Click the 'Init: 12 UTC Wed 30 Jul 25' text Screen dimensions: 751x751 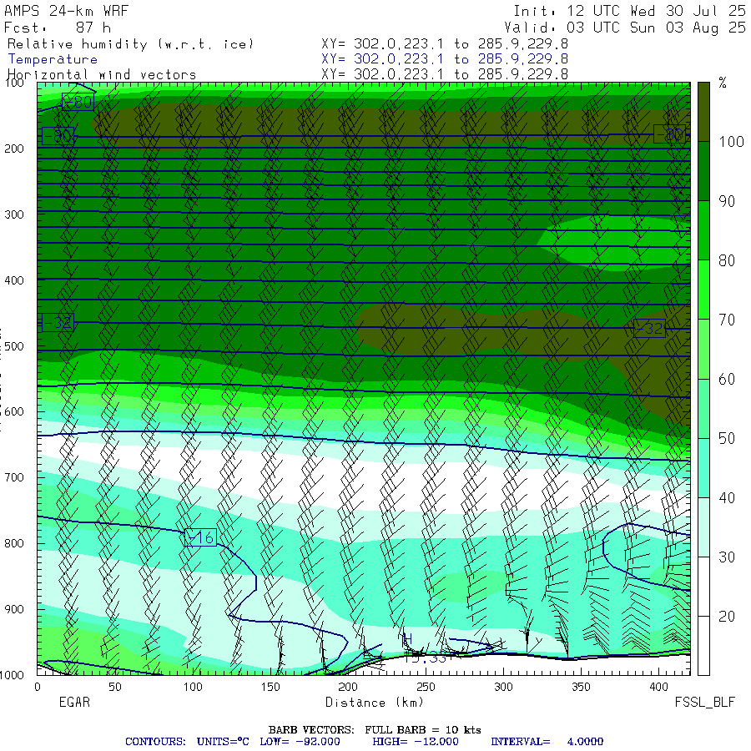[x=629, y=11]
